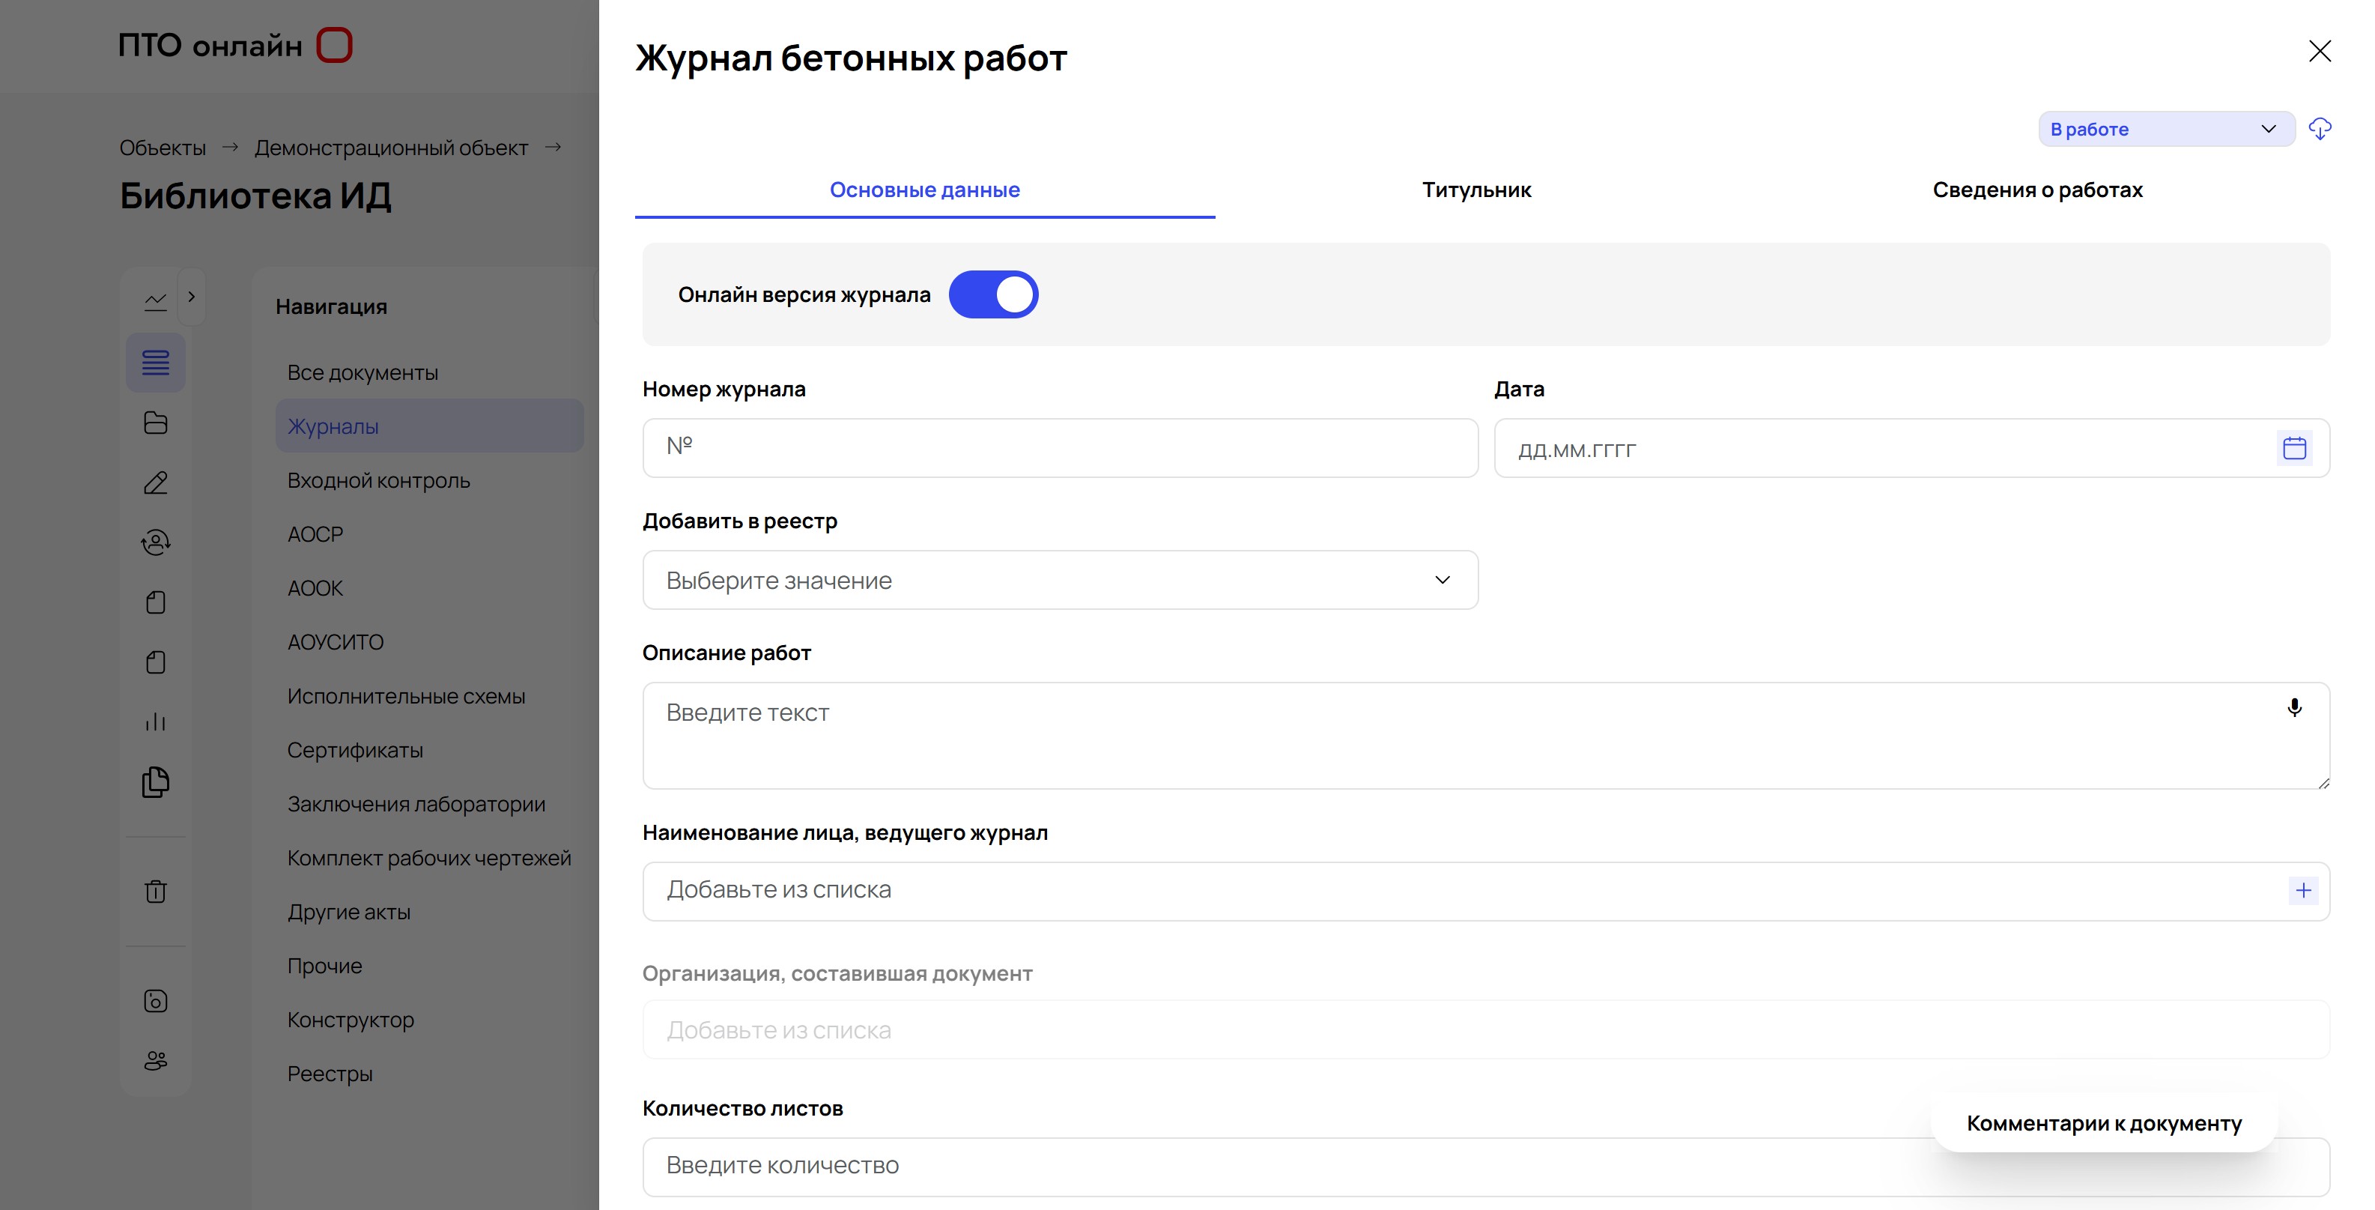This screenshot has height=1210, width=2375.
Task: Select 'Журналы' in navigation
Action: click(x=430, y=426)
